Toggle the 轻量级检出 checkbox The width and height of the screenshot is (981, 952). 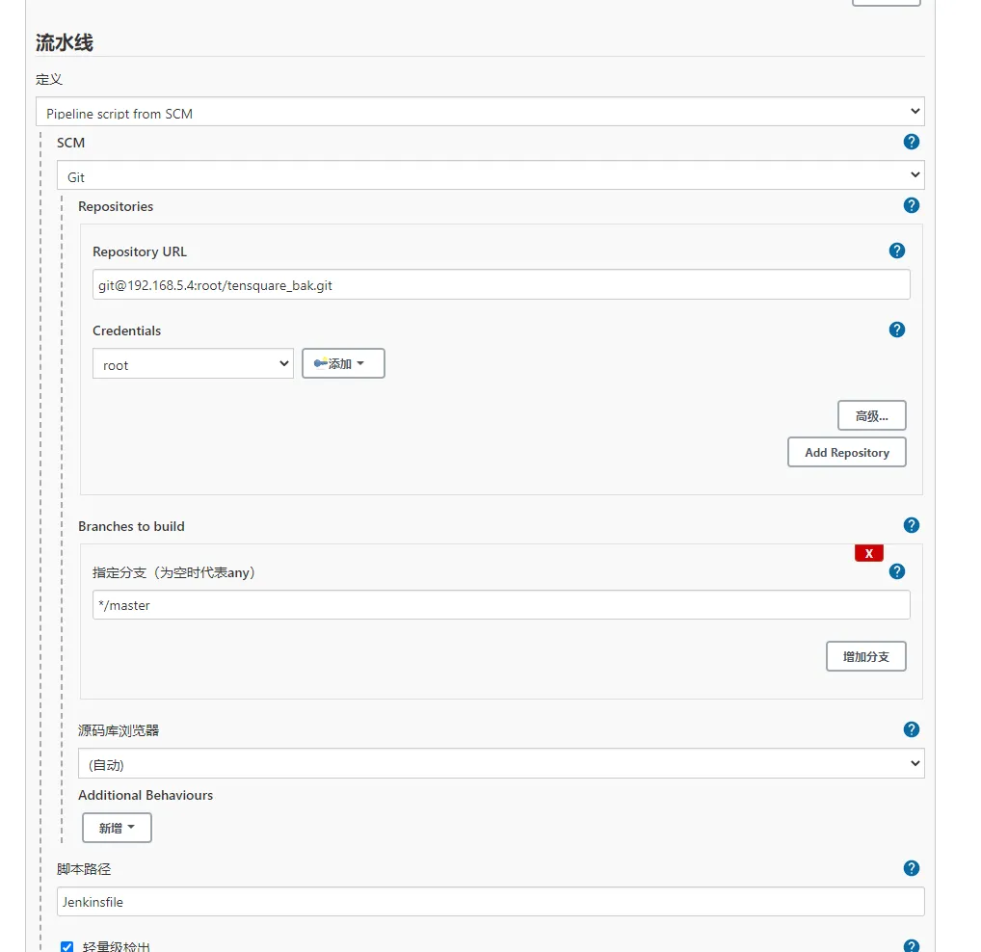(67, 946)
